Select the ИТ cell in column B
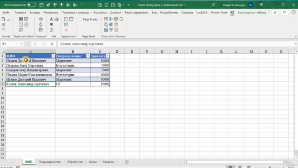 73,84
